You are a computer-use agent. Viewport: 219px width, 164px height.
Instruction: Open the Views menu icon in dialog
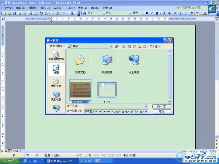(x=144, y=46)
